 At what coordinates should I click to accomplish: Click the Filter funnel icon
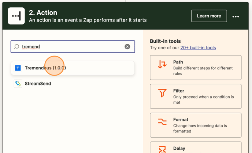162,93
